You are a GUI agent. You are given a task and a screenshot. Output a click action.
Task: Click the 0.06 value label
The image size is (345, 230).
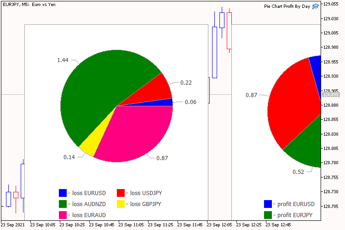pyautogui.click(x=190, y=102)
